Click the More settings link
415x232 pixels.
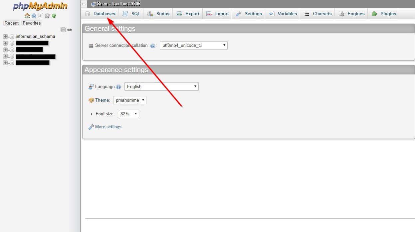tap(108, 127)
